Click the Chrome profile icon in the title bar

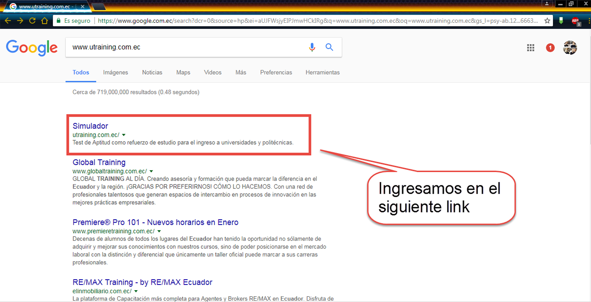coord(547,4)
